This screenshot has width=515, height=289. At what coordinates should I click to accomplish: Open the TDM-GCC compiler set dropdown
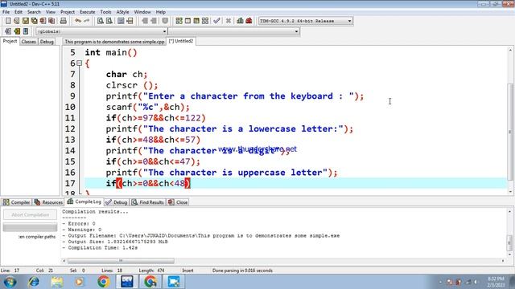tap(306, 21)
